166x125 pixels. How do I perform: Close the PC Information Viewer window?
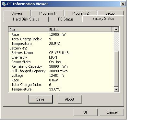pos(123,4)
